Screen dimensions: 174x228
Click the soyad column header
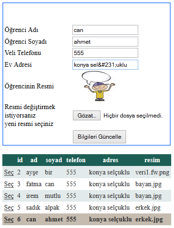[54, 160]
